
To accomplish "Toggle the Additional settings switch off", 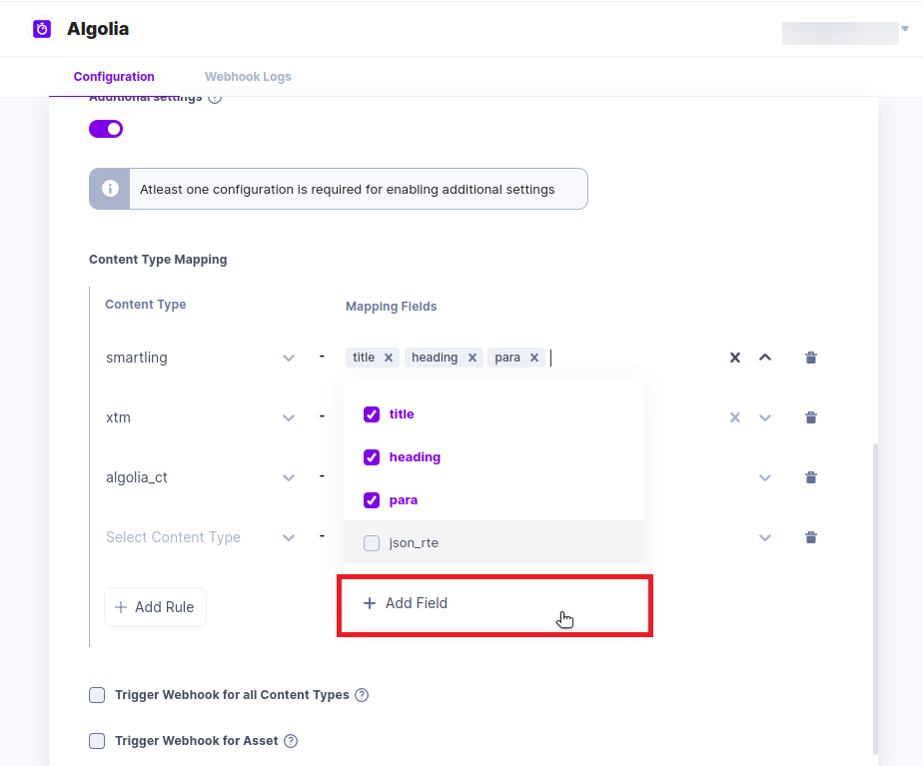I will [106, 129].
